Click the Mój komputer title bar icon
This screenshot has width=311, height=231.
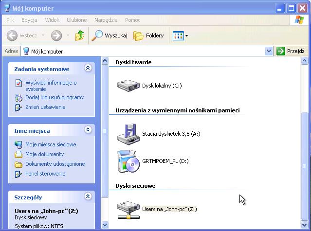[x=7, y=8]
